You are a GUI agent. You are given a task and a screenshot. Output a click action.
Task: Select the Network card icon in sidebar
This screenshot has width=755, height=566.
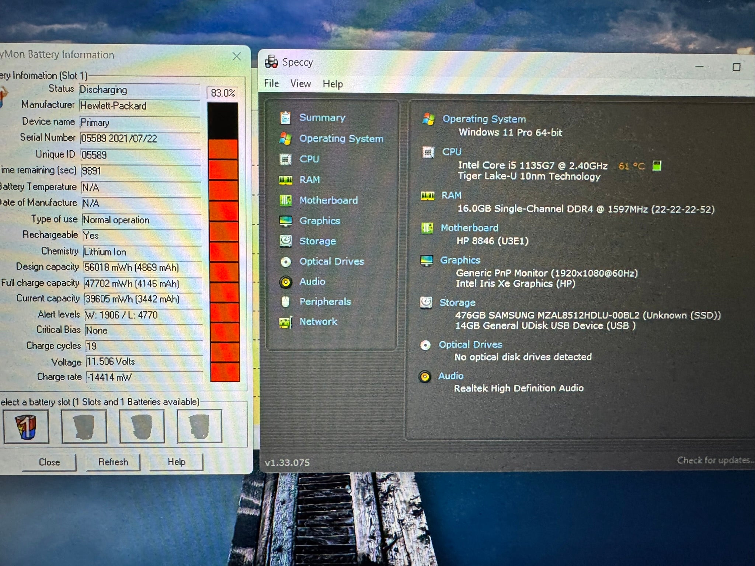(x=285, y=322)
